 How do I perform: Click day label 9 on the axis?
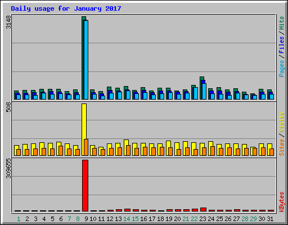coord(86,219)
